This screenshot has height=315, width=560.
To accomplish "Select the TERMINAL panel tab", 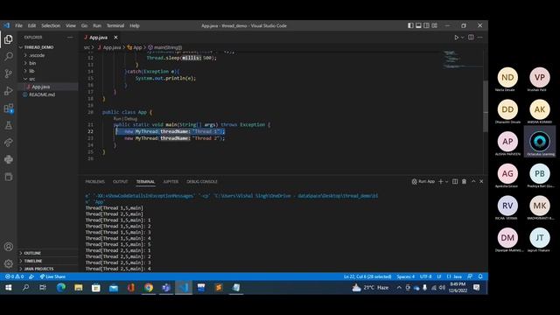I will tap(145, 182).
